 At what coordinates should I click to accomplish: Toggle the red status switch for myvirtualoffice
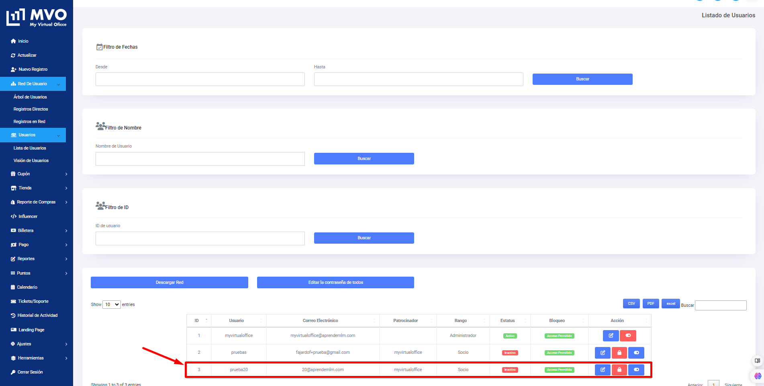(628, 335)
